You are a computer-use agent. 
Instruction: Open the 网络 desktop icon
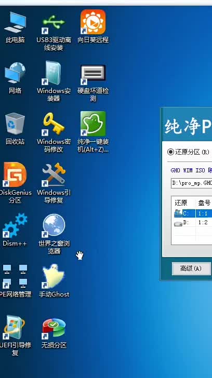(15, 78)
